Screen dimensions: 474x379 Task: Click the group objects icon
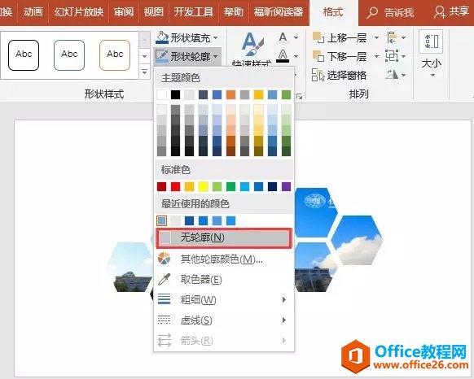pyautogui.click(x=392, y=56)
